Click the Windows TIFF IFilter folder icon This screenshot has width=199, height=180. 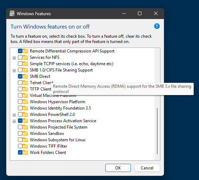tap(25, 146)
